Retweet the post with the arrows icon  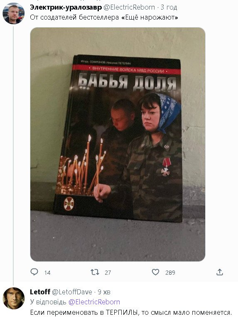click(x=95, y=272)
